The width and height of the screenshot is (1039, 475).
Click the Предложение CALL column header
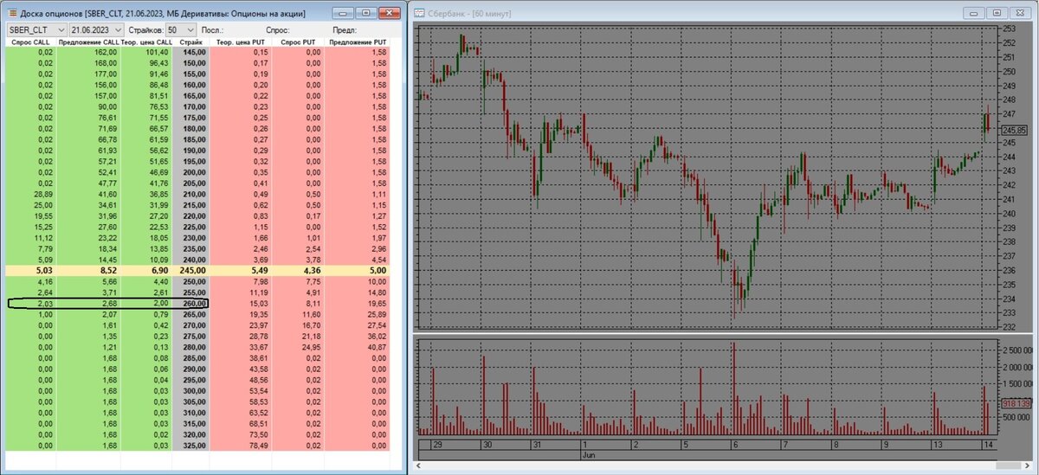[87, 42]
